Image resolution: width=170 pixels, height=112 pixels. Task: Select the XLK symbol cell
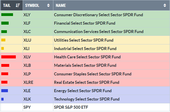tap(27, 99)
